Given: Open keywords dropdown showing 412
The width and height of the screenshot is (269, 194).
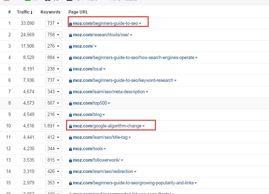Looking at the screenshot, I should (54, 137).
